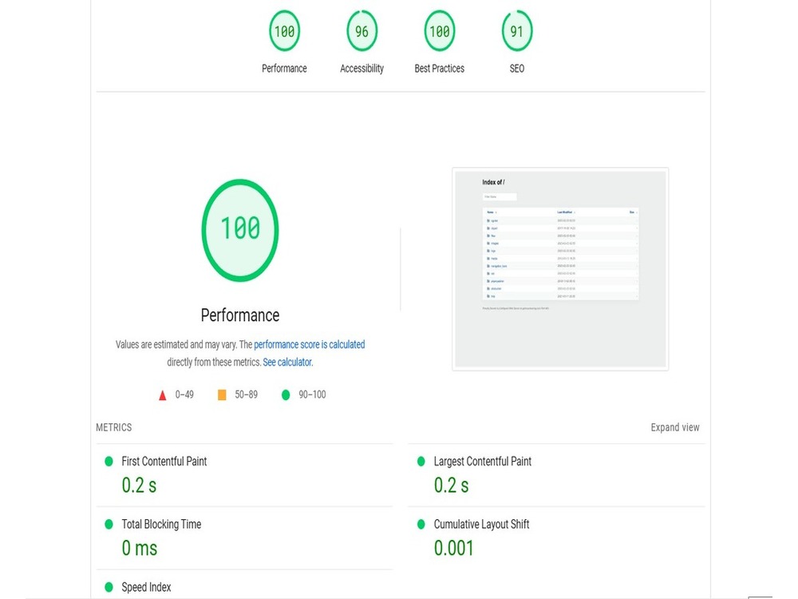The width and height of the screenshot is (798, 599).
Task: Open the See calculator link
Action: (287, 362)
